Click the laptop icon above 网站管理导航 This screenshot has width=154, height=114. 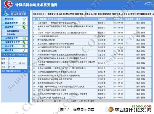click(x=6, y=13)
